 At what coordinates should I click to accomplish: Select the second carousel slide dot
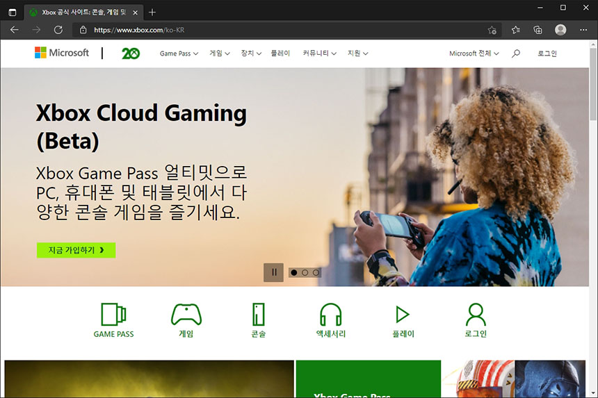(305, 273)
